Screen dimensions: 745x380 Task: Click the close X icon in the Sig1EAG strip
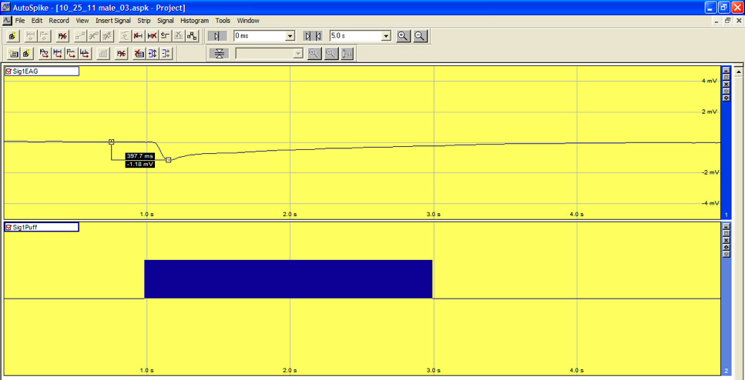click(726, 84)
